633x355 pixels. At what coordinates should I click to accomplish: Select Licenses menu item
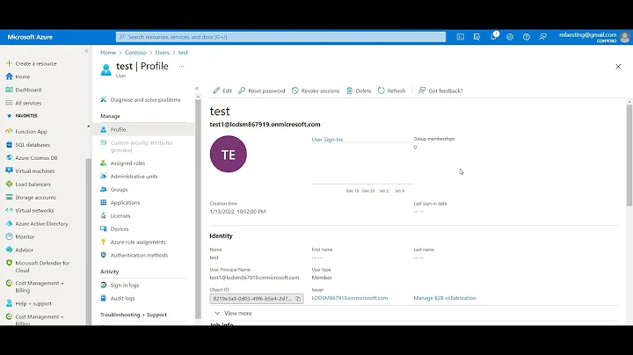coord(120,216)
